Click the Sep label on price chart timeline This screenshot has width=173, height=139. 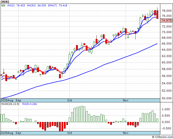[18, 100]
